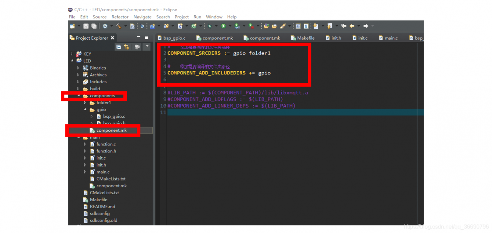Viewport: 492px width, 233px height.
Task: Click the Back navigation arrow icon
Action: coord(352,26)
